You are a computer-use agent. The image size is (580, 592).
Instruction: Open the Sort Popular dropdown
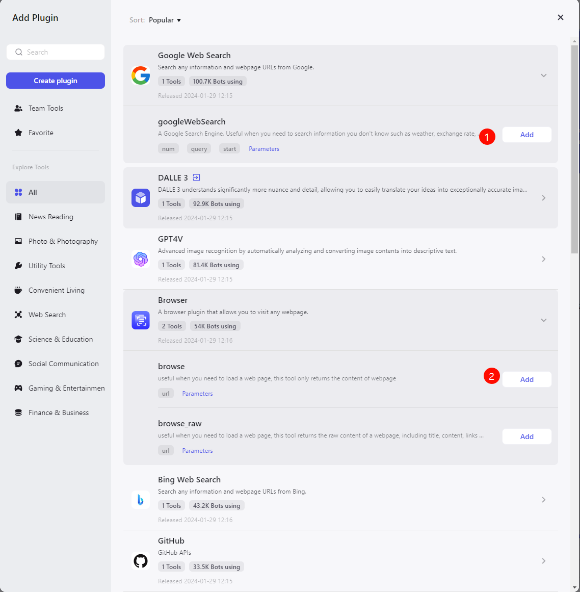(x=164, y=20)
